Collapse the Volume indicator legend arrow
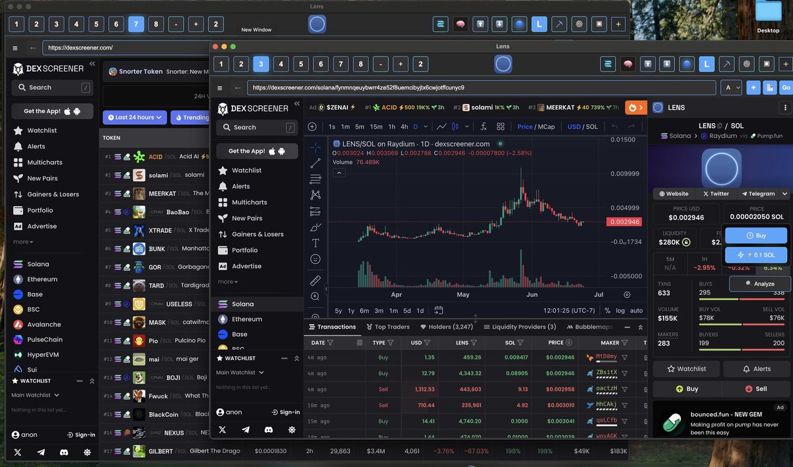 tap(338, 173)
